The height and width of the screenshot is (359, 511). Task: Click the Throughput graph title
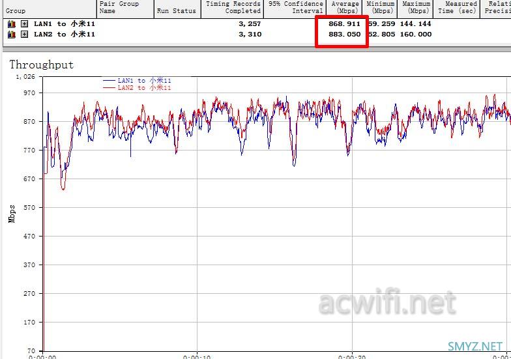tap(42, 65)
